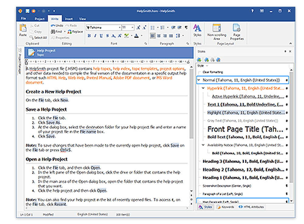Select Center paragraph alignment
The height and width of the screenshot is (224, 304).
pos(159,36)
